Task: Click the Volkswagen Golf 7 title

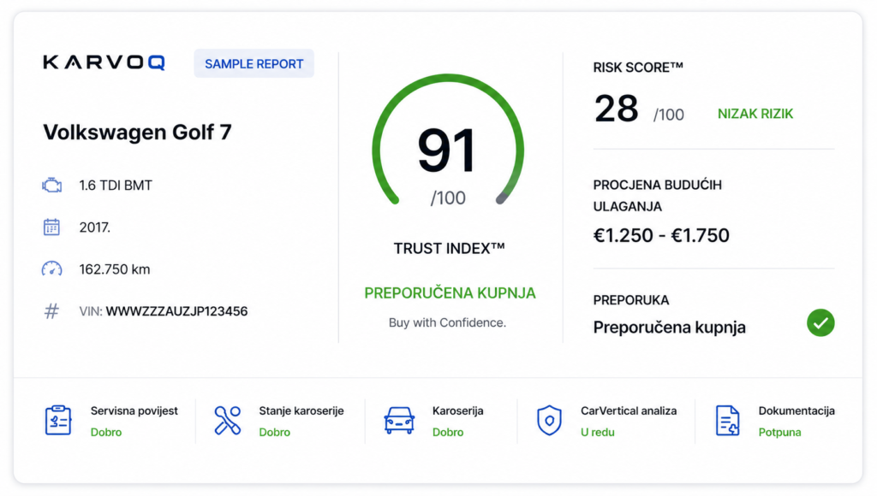Action: tap(137, 133)
